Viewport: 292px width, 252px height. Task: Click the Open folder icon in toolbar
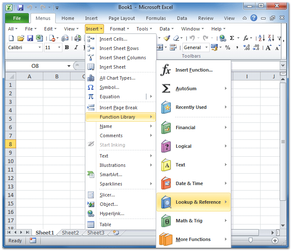pyautogui.click(x=21, y=38)
